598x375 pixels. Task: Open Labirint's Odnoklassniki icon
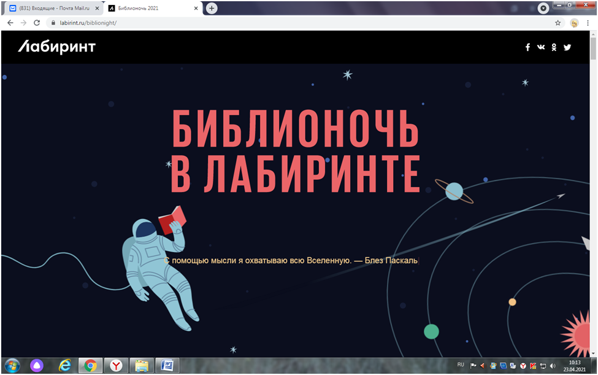pos(554,47)
